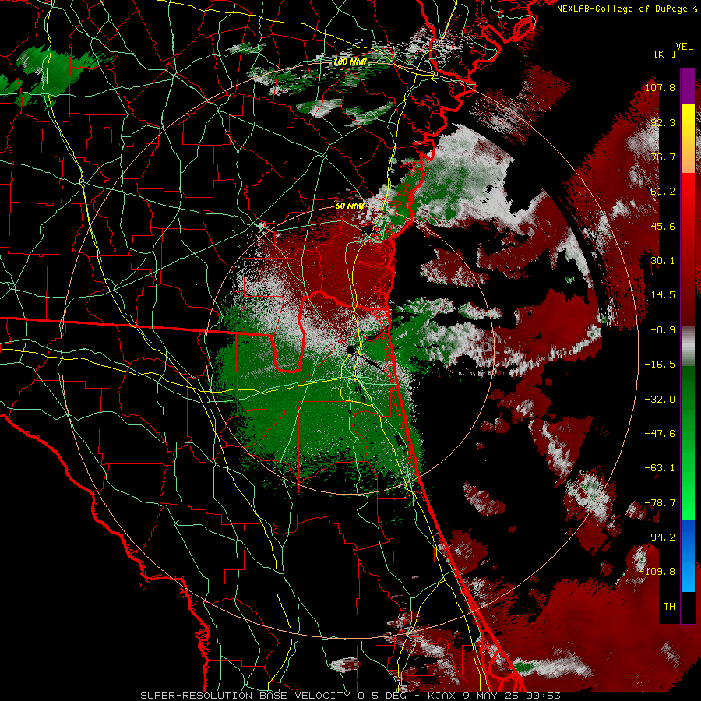Click the -47.6 legend value
Image resolution: width=701 pixels, height=701 pixels.
tap(660, 434)
